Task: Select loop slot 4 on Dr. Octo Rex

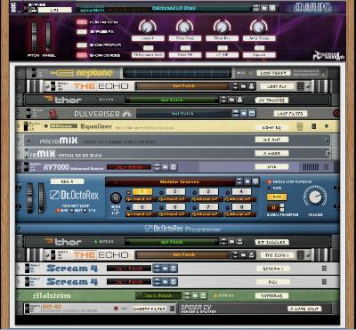Action: pyautogui.click(x=241, y=191)
